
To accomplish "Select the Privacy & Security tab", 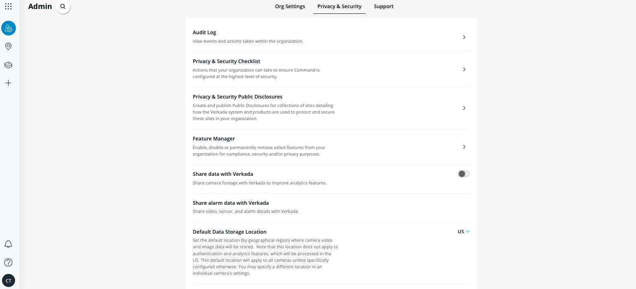I will pyautogui.click(x=339, y=7).
